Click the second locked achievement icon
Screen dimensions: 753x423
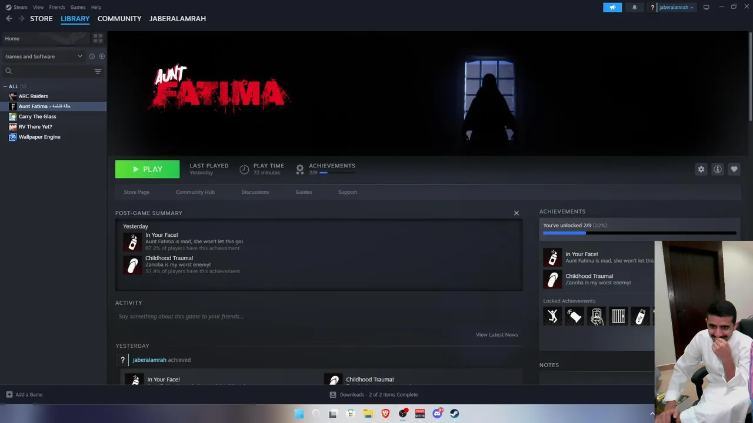(x=574, y=316)
